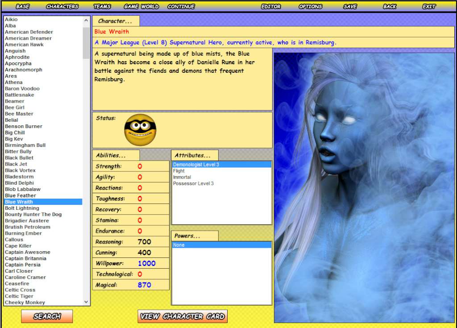Open the BASE screen

coord(21,6)
